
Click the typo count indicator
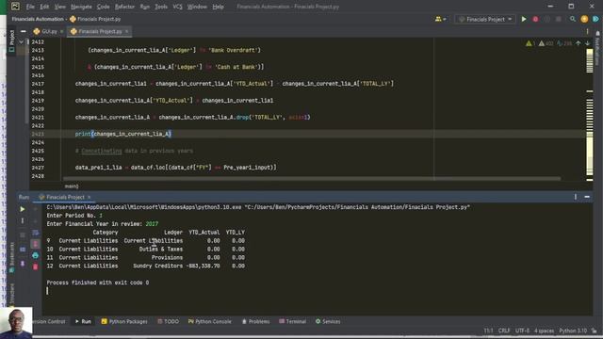(x=564, y=43)
